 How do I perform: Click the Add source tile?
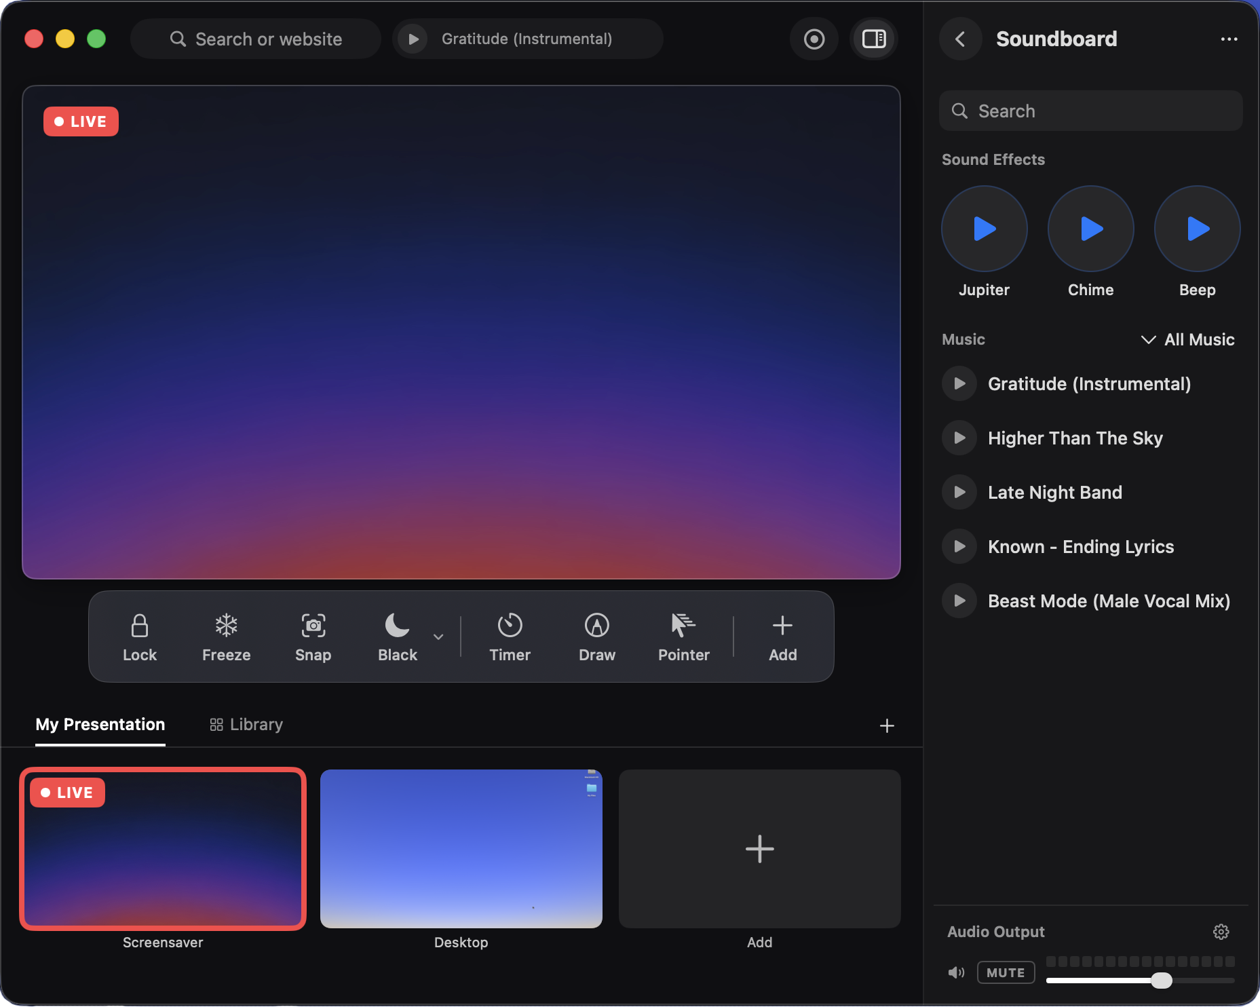coord(760,848)
